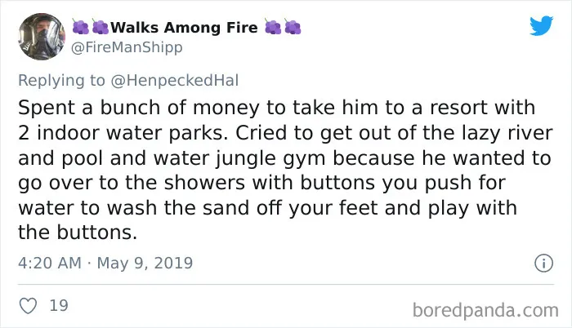Open the FireManShipp profile avatar

[42, 36]
